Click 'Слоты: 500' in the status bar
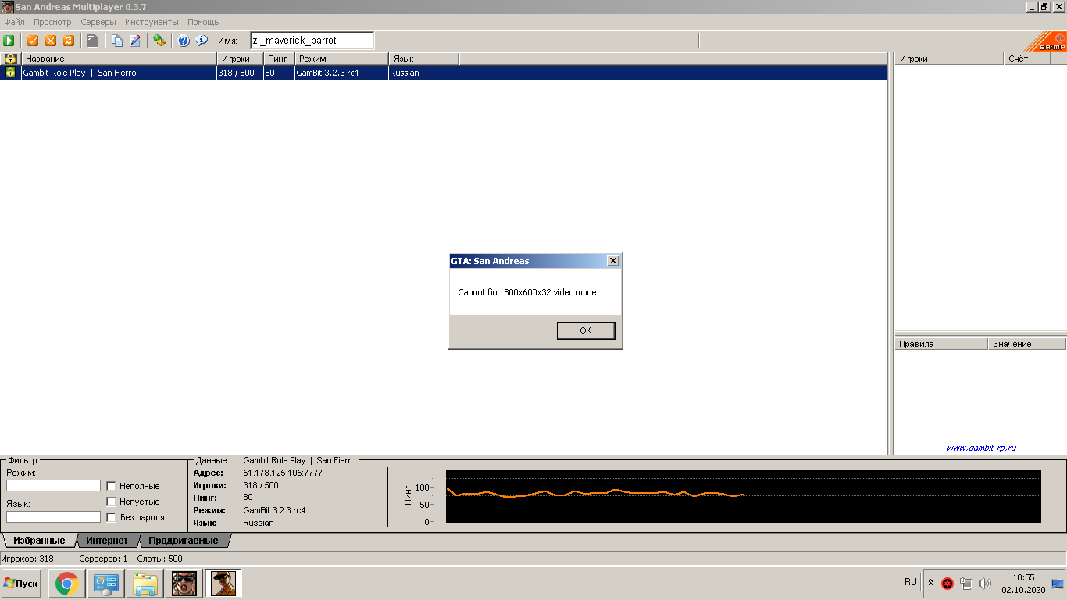This screenshot has height=600, width=1067. [x=159, y=559]
